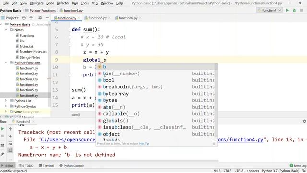
Task: Choose globals() from autocomplete list
Action: click(156, 121)
